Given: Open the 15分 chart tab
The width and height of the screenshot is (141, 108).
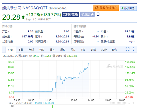Looking at the screenshot, I should 94,50.
